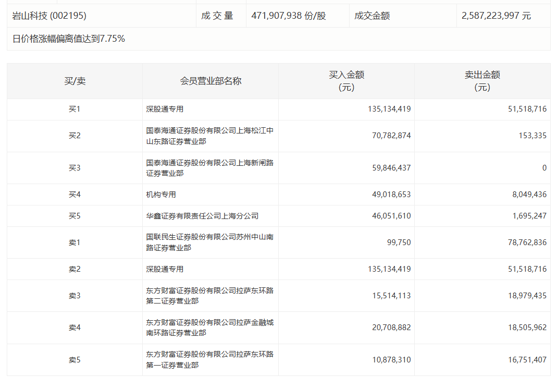Select sell amount 18,979,435
The height and width of the screenshot is (388, 557).
click(x=527, y=296)
